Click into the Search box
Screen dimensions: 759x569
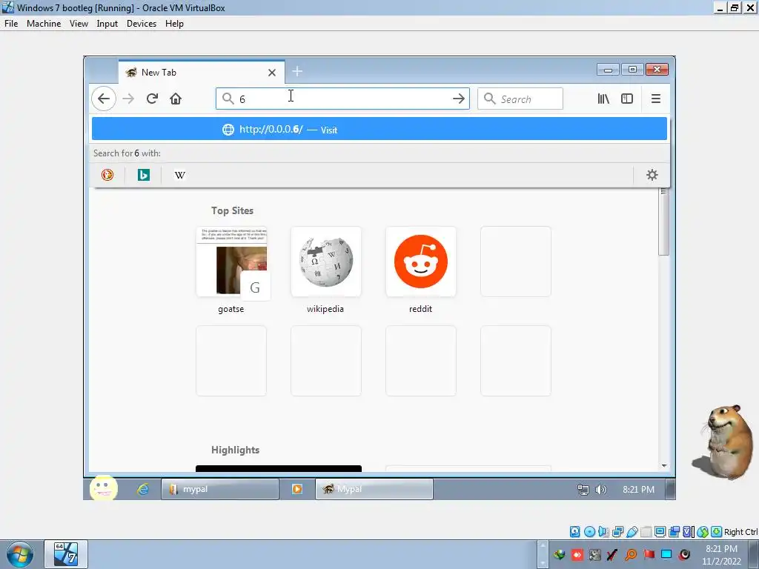[520, 99]
